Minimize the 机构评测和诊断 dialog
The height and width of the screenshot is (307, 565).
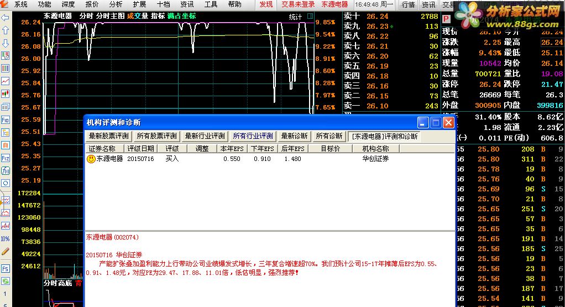click(423, 123)
